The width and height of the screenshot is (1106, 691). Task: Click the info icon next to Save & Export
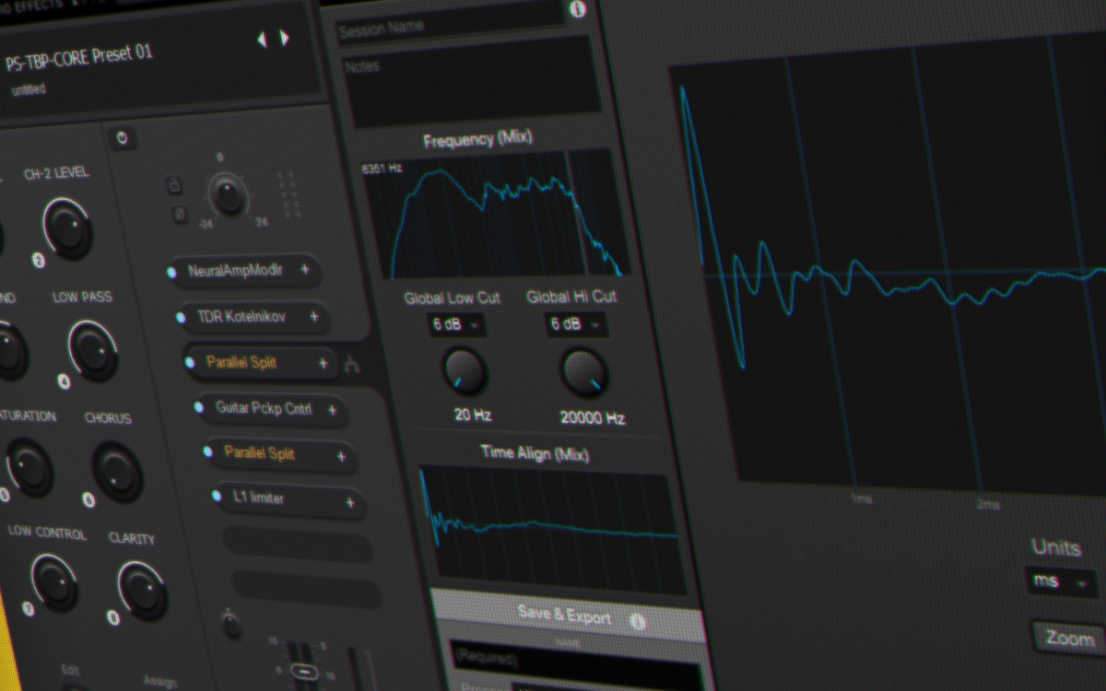pyautogui.click(x=636, y=621)
